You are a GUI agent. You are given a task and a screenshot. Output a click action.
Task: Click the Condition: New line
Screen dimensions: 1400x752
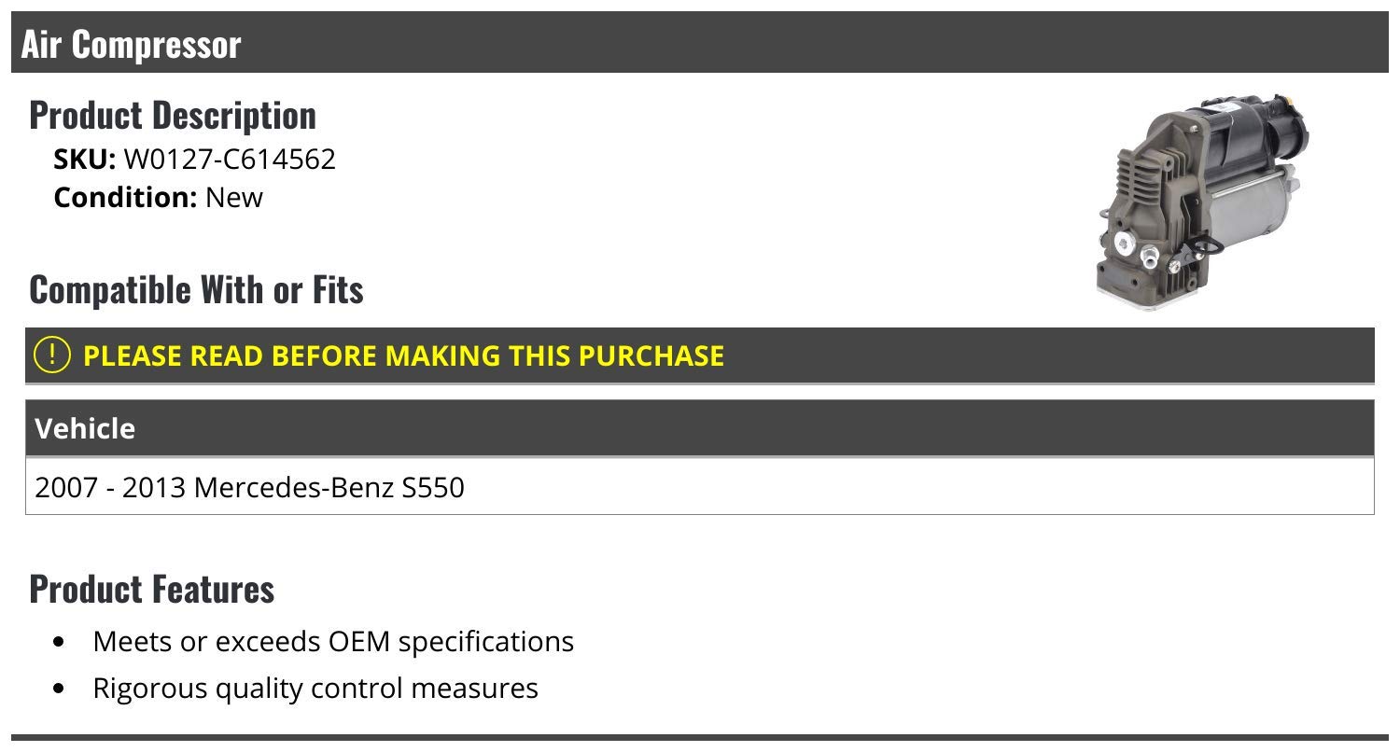[159, 198]
